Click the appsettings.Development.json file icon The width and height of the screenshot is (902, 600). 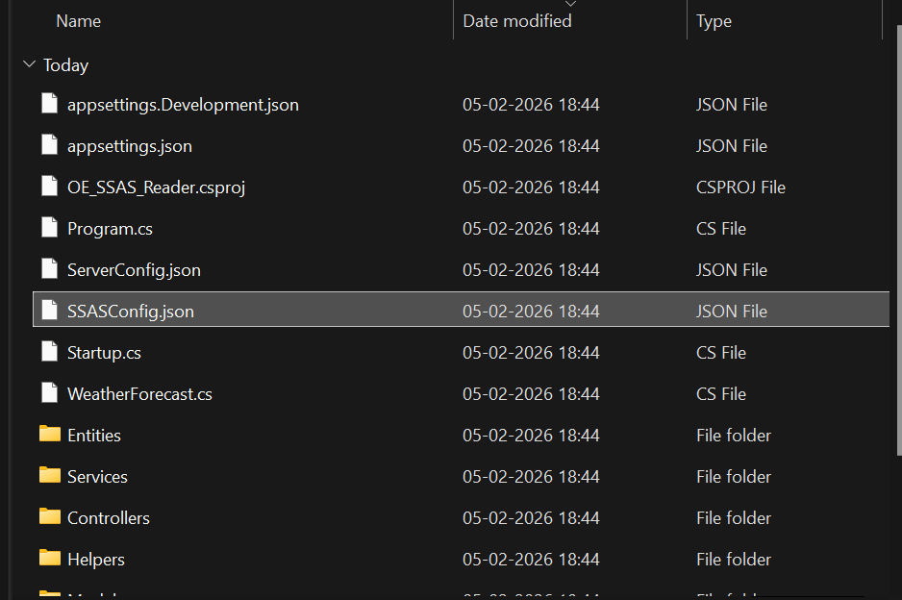pos(50,104)
